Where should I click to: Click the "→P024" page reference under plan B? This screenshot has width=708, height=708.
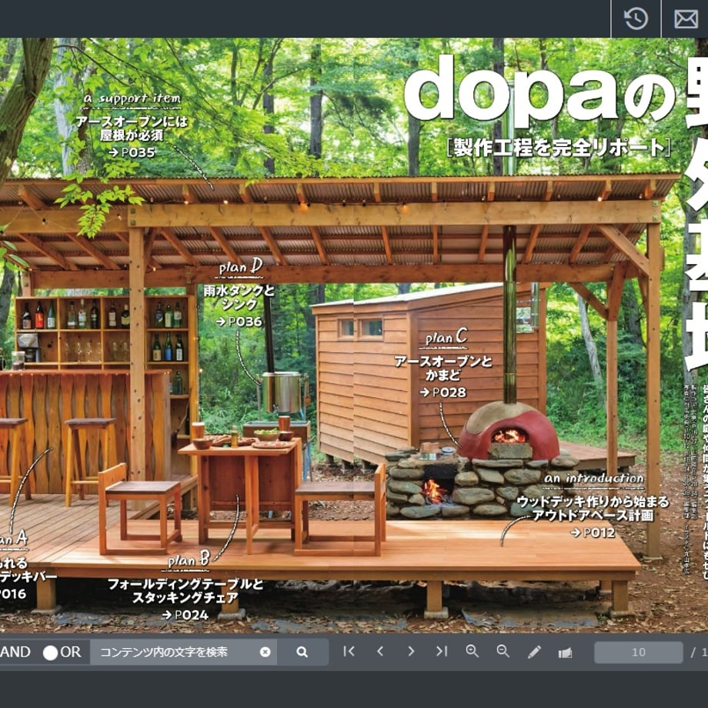pyautogui.click(x=185, y=615)
